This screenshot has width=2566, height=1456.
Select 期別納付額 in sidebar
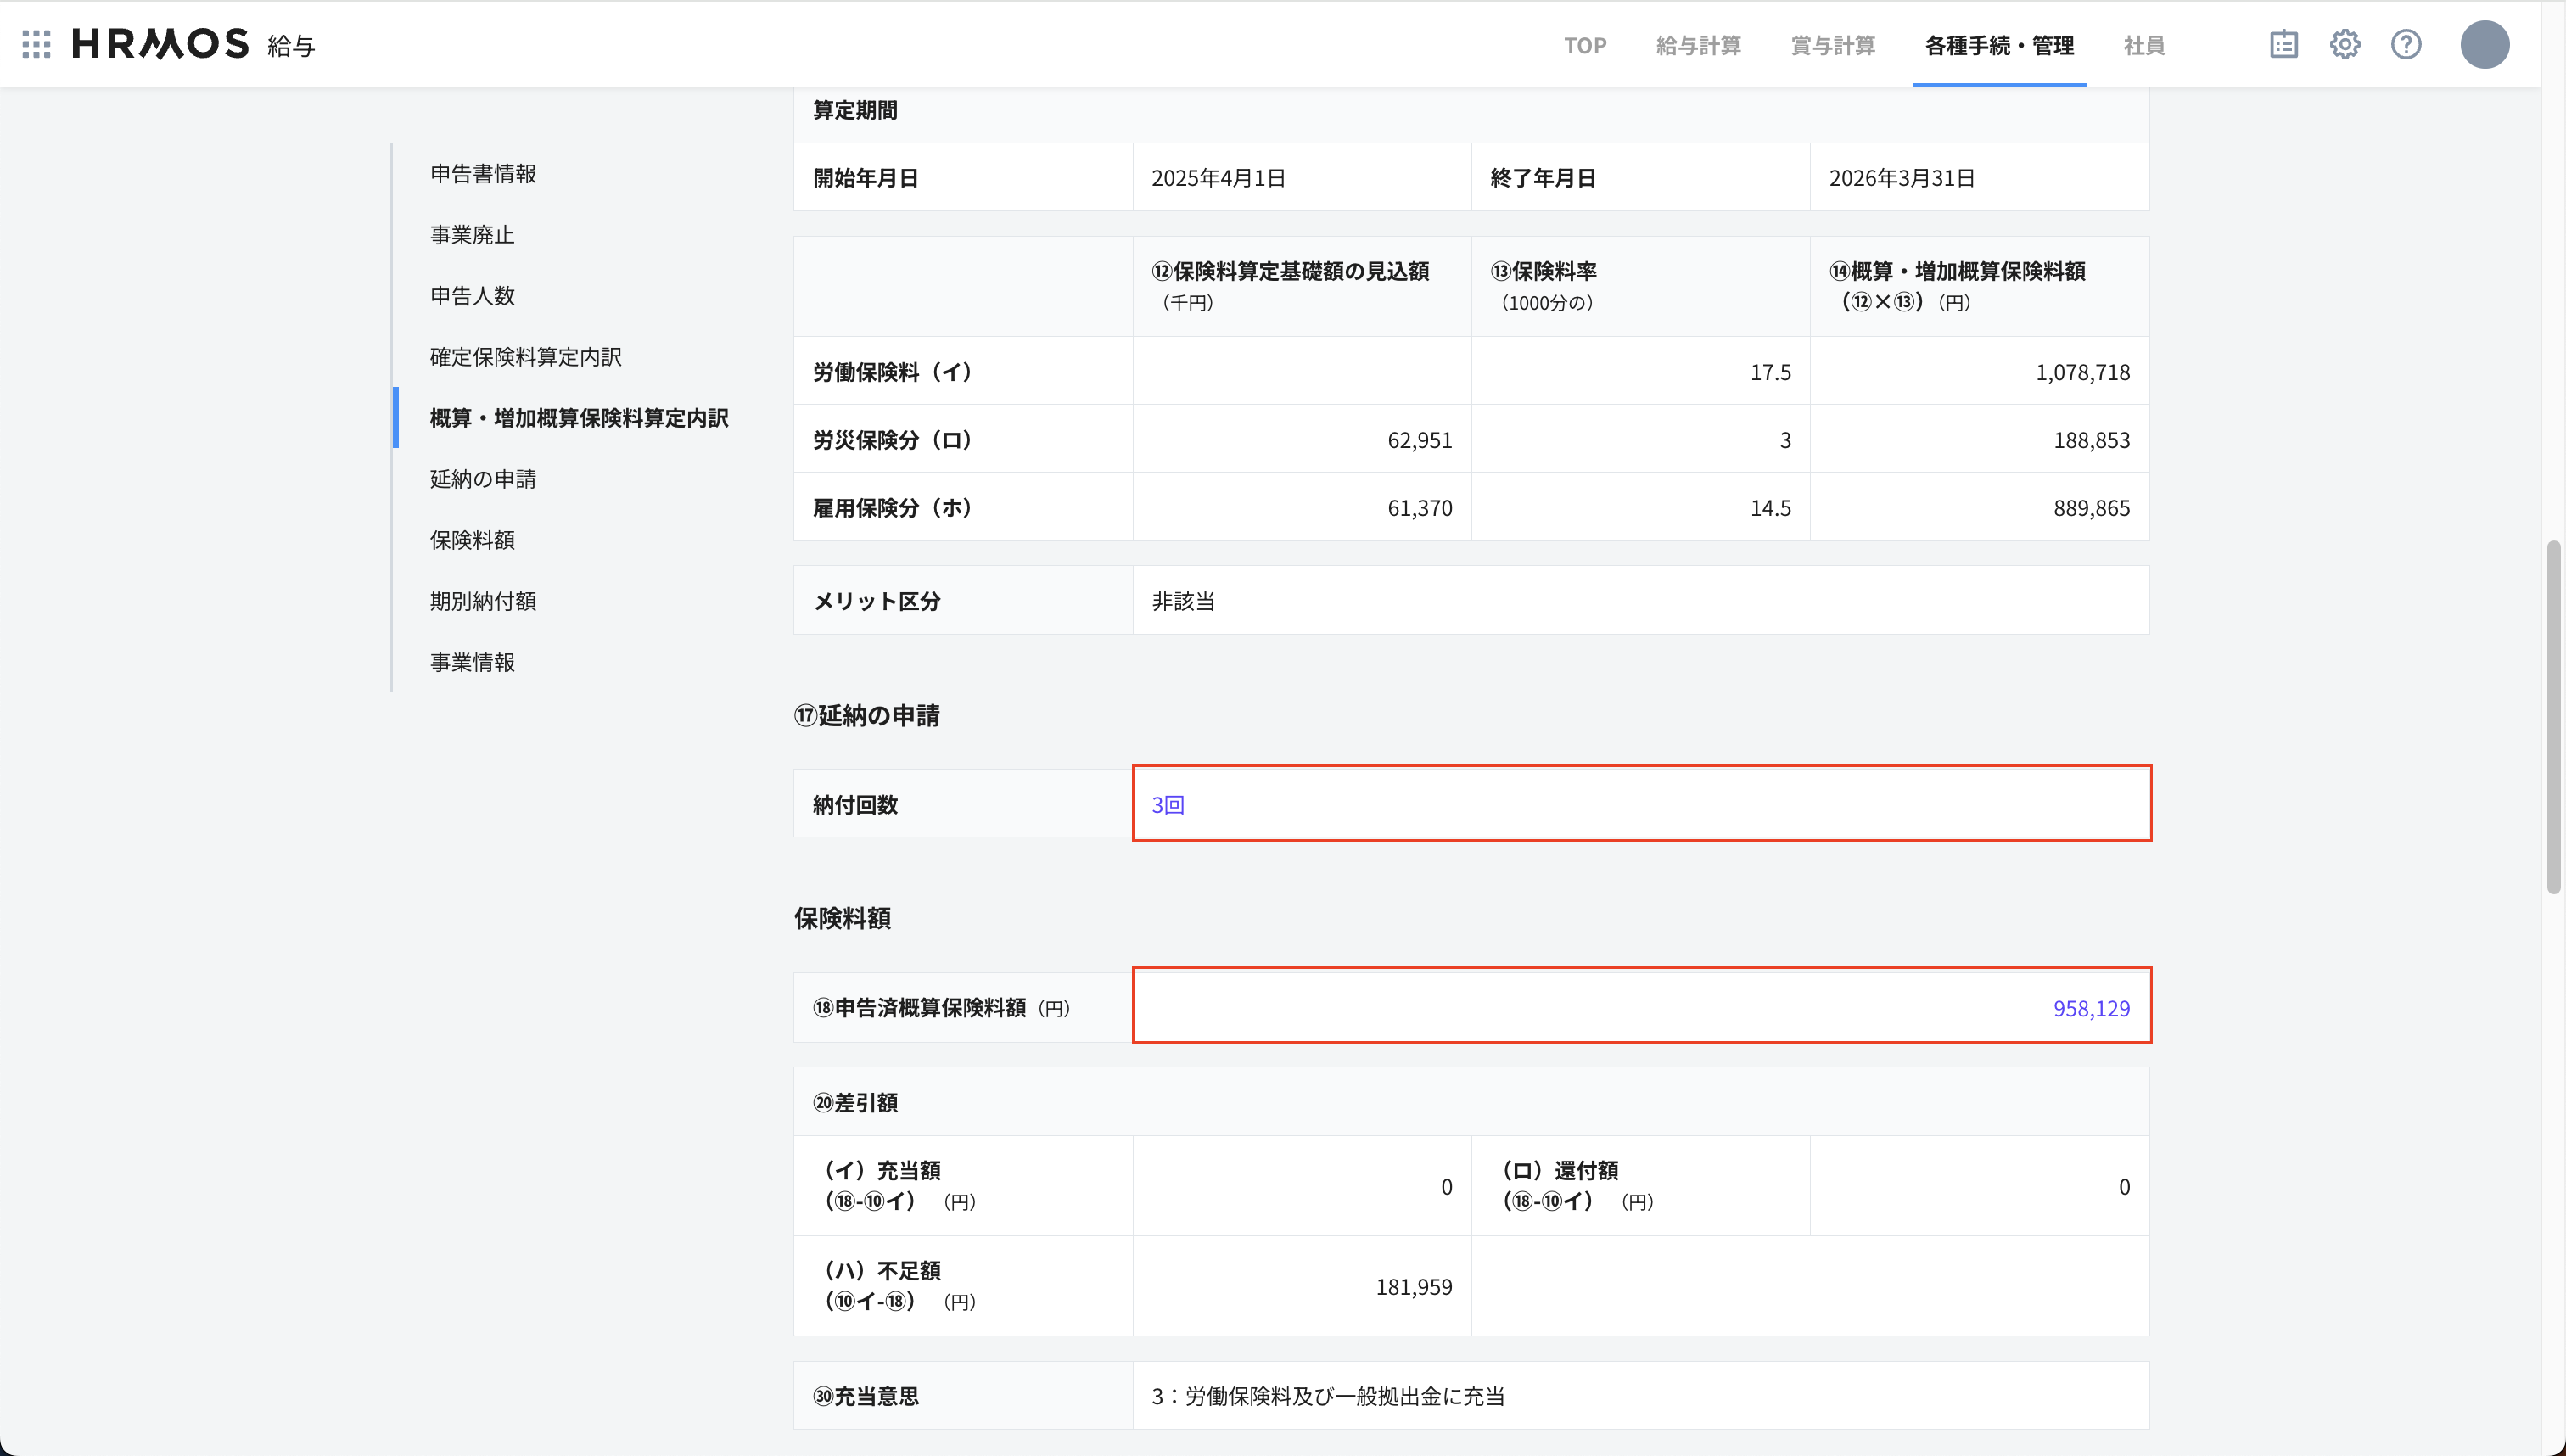(x=483, y=601)
